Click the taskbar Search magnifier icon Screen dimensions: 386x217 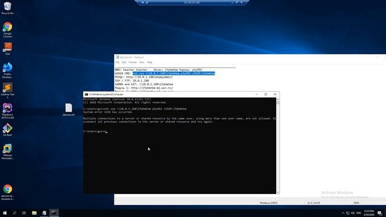click(x=14, y=213)
